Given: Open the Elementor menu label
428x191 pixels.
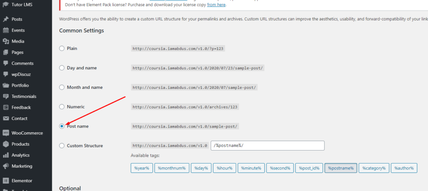Looking at the screenshot, I should tap(22, 181).
